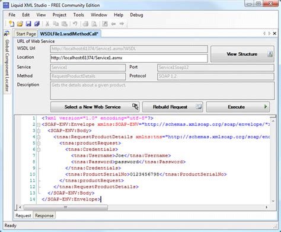Click the Paste toolbar icon

coord(65,24)
